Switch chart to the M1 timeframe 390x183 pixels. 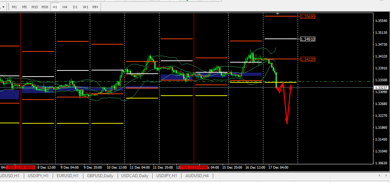(x=14, y=7)
